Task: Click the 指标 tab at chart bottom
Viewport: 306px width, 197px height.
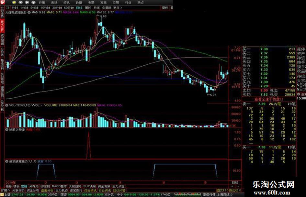Action: click(x=9, y=186)
